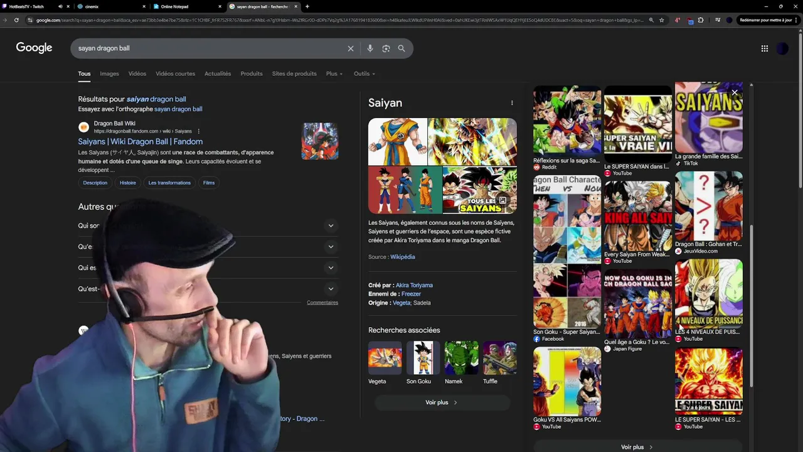Expand the second question starting with 'Qu'e'

[x=331, y=247]
